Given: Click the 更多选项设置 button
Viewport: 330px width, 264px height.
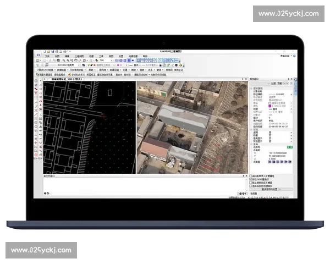Looking at the screenshot, I should click(x=271, y=189).
